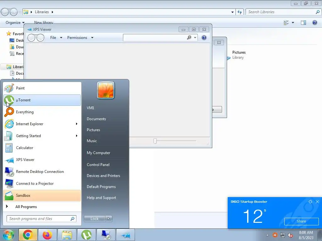Image resolution: width=322 pixels, height=241 pixels.
Task: Open Chrome from the taskbar
Action: [28, 235]
